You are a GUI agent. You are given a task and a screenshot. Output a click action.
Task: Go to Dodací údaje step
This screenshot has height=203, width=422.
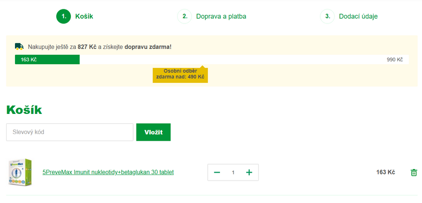tap(358, 16)
